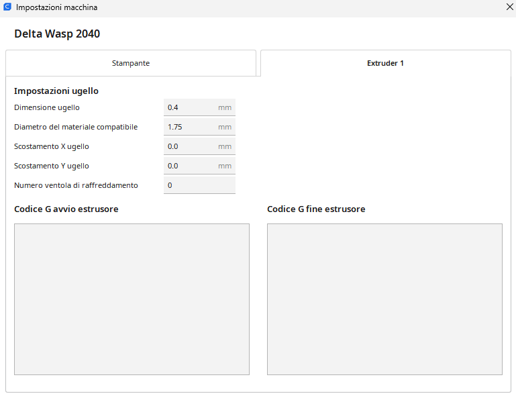Screen dimensions: 516x404
Task: Click the Cura app icon in title bar
Action: tap(7, 7)
